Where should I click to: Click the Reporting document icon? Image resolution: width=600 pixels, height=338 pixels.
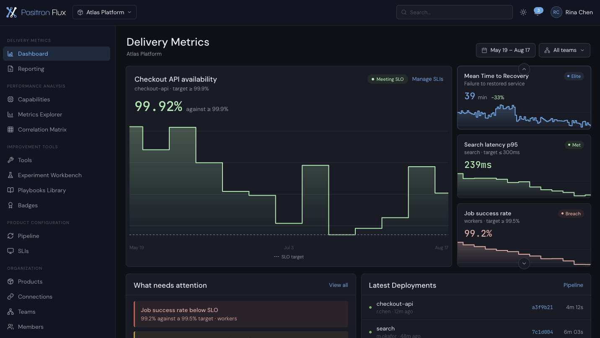point(10,69)
